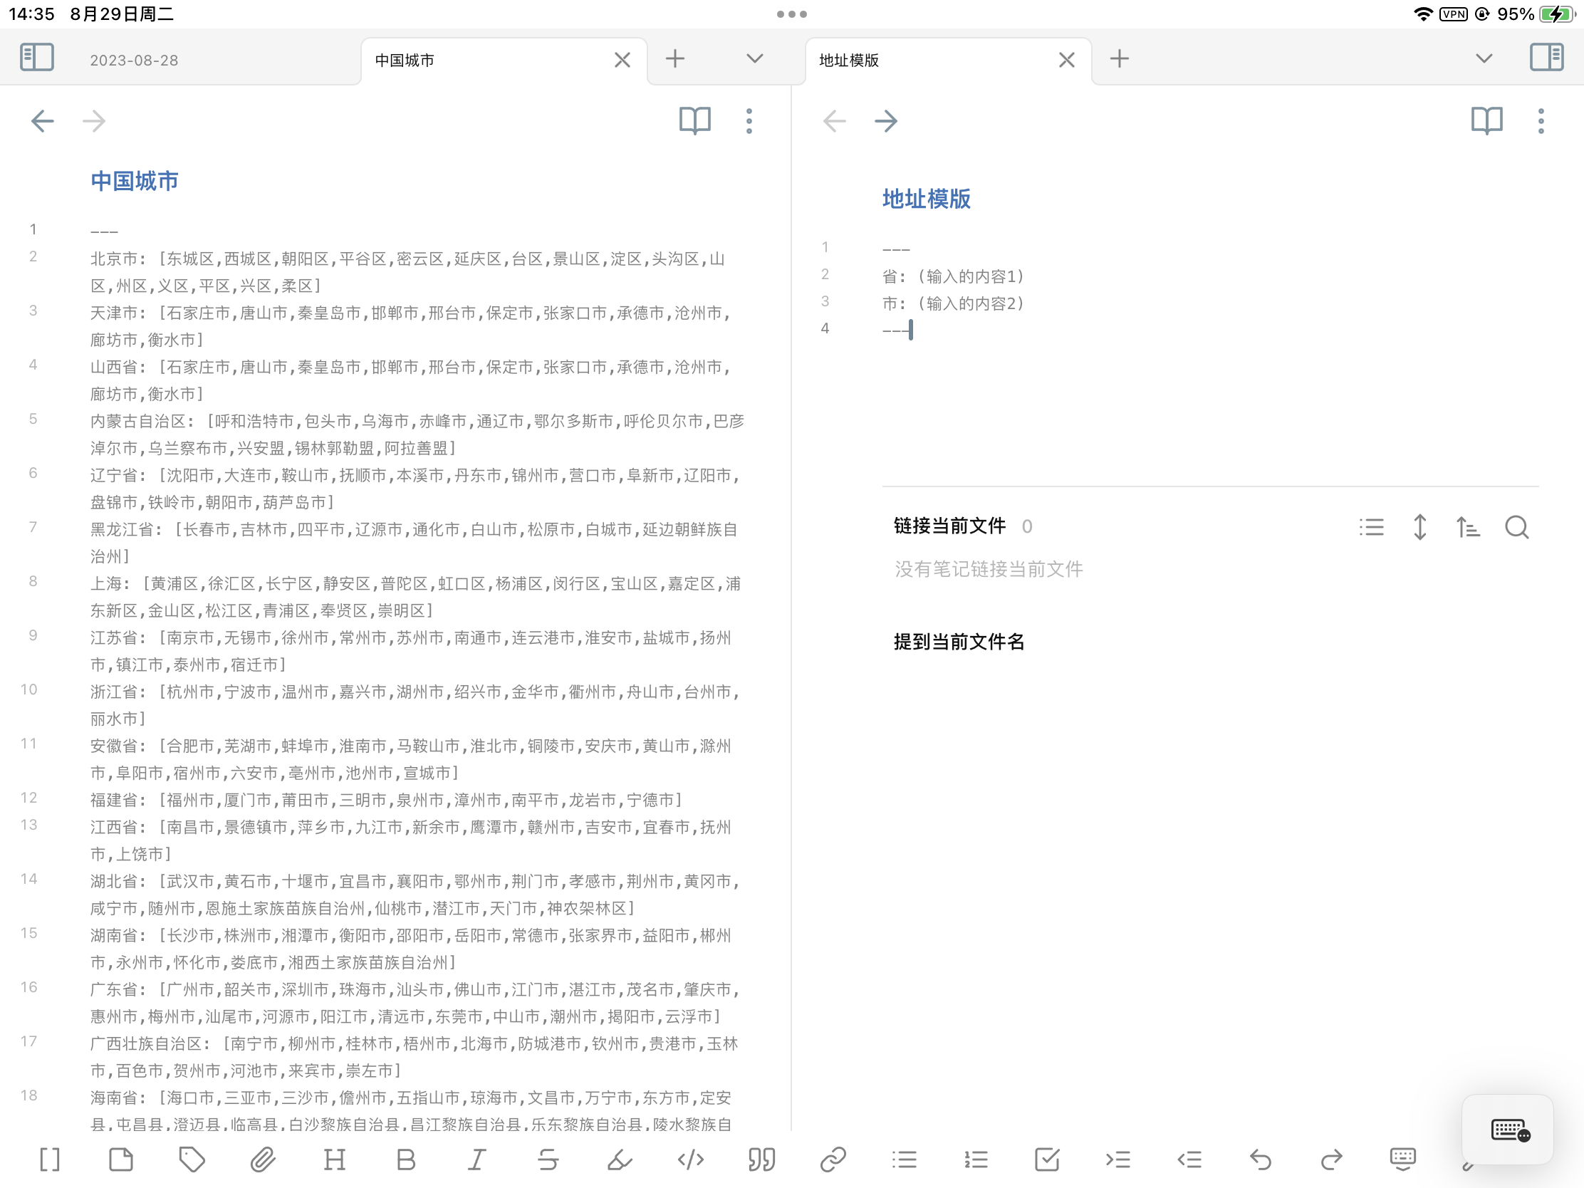
Task: Toggle reading view for 地址模版 note
Action: tap(1486, 121)
